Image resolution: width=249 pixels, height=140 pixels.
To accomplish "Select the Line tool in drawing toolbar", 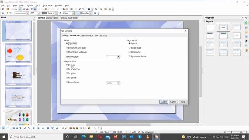I will pyautogui.click(x=7, y=128).
